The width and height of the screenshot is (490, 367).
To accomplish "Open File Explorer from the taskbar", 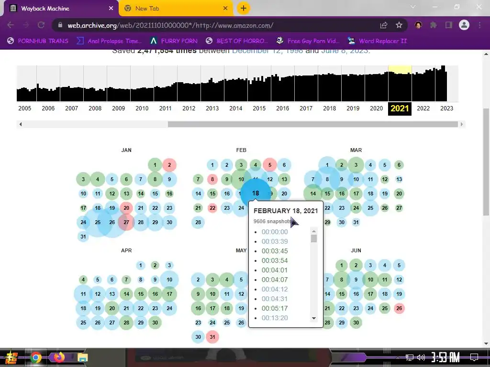I will pyautogui.click(x=82, y=357).
